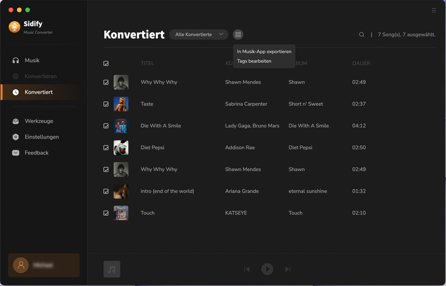This screenshot has height=286, width=446.
Task: Click album eternal sunshine
Action: tap(308, 191)
